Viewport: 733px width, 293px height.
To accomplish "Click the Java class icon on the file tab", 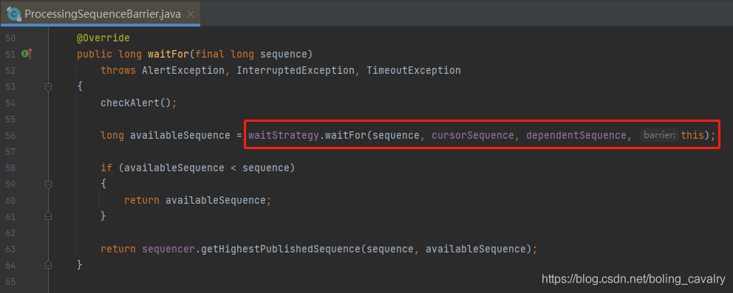I will pyautogui.click(x=14, y=14).
